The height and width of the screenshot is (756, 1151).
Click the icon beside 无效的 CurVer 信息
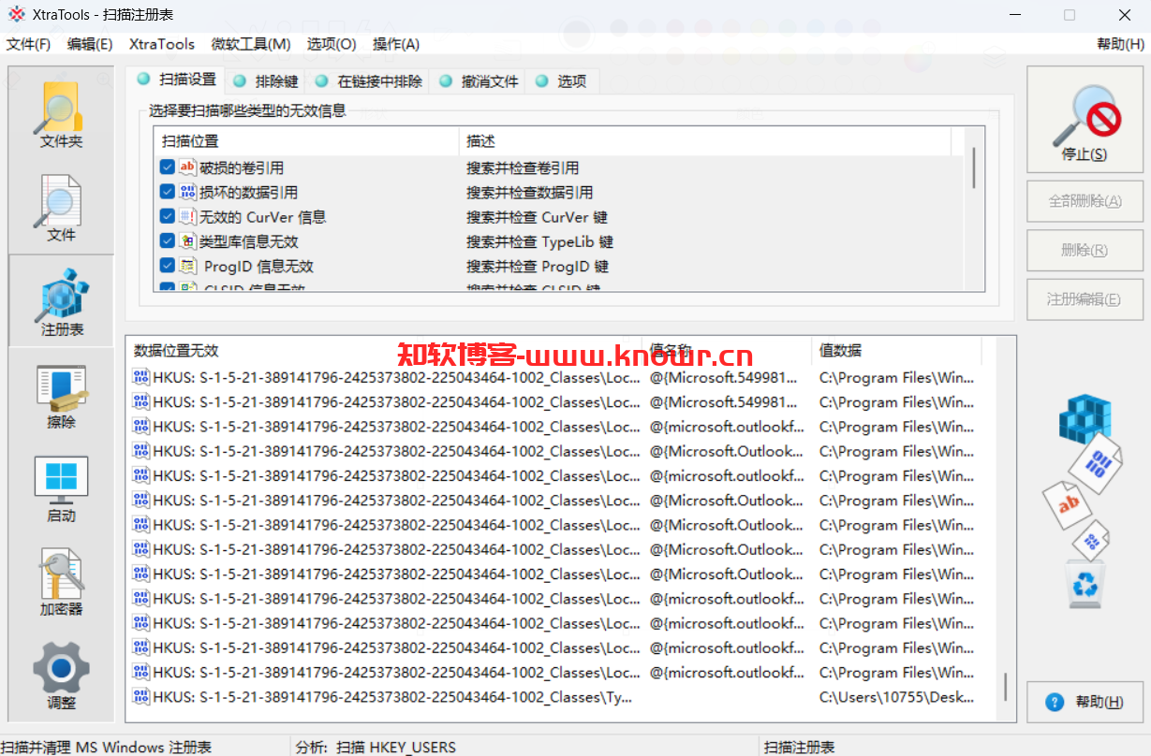coord(187,216)
